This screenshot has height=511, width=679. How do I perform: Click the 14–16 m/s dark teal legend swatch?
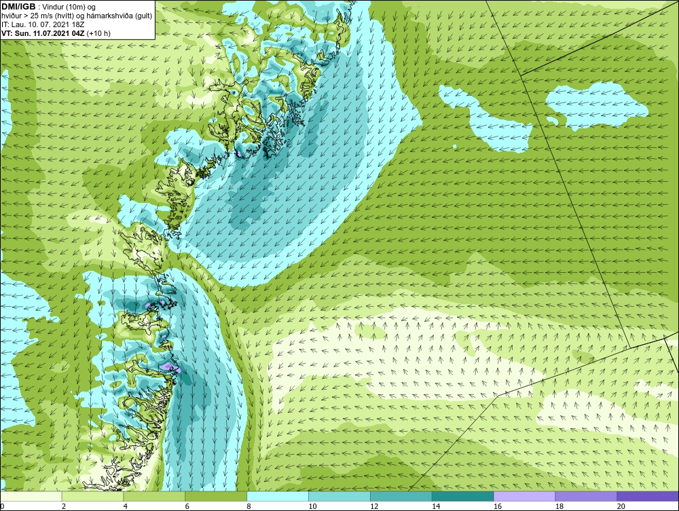(x=462, y=496)
